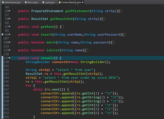
Task: Click line number 146 in the gutter
Action: coord(6,85)
